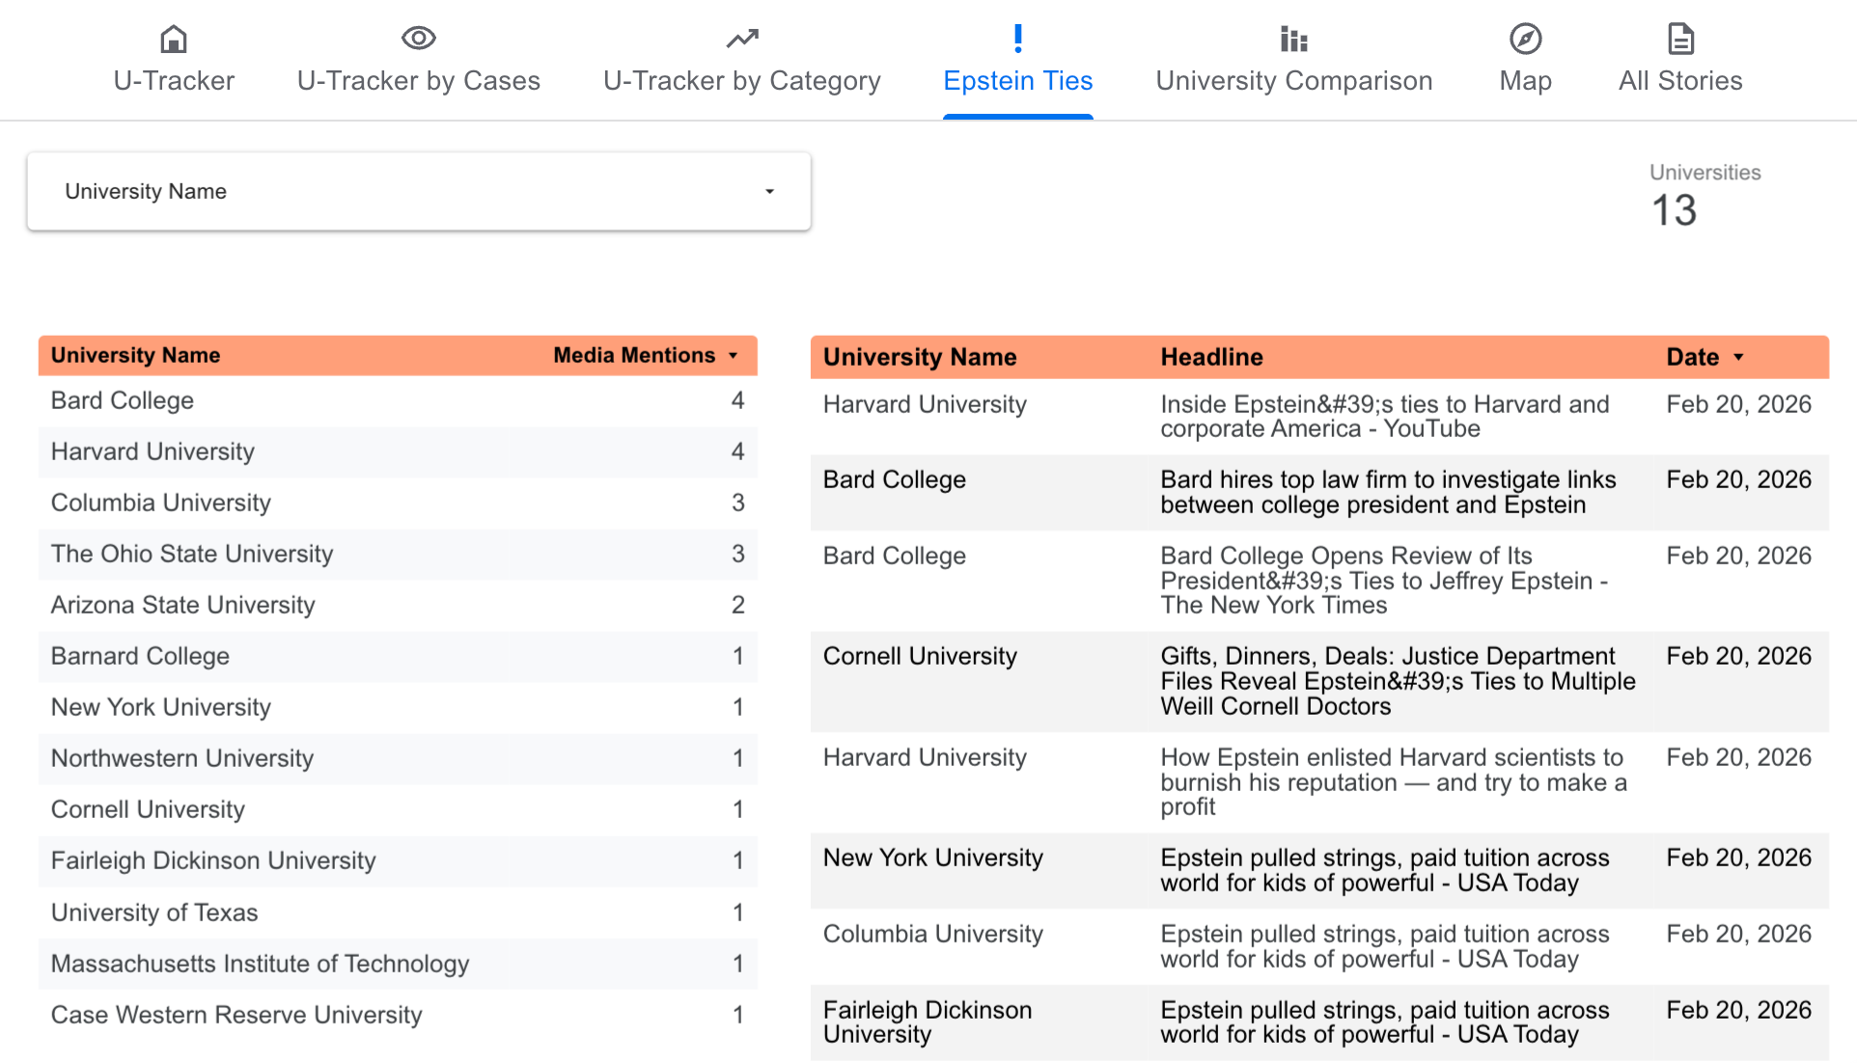Select the Ohio State University row
Image resolution: width=1857 pixels, height=1063 pixels.
pyautogui.click(x=192, y=554)
